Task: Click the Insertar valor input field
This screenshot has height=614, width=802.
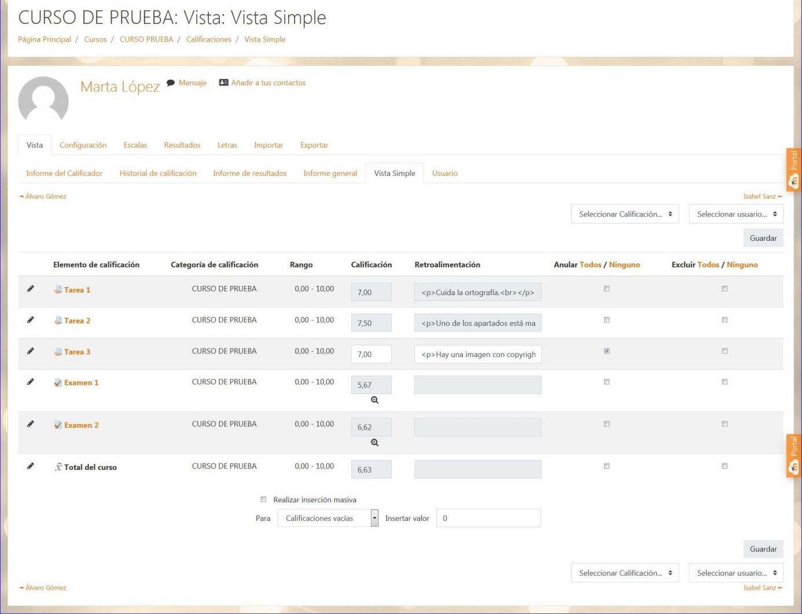Action: pos(488,519)
